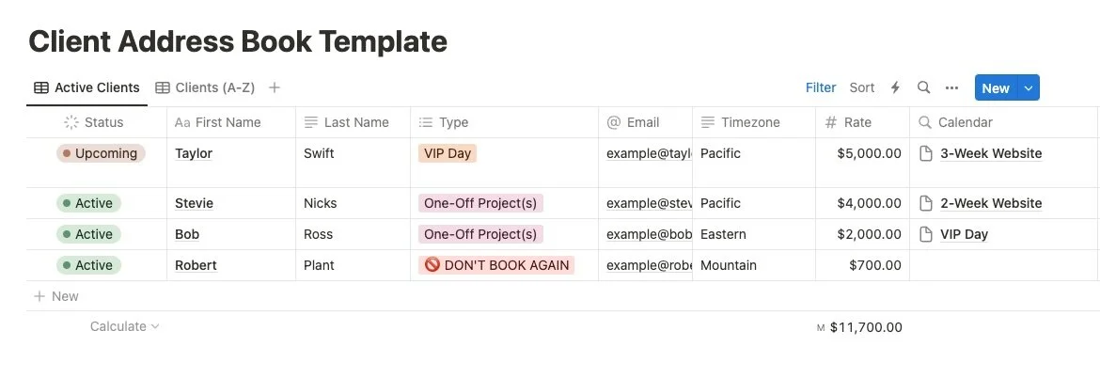
Task: Open the Calculate dropdown below table
Action: tap(125, 326)
